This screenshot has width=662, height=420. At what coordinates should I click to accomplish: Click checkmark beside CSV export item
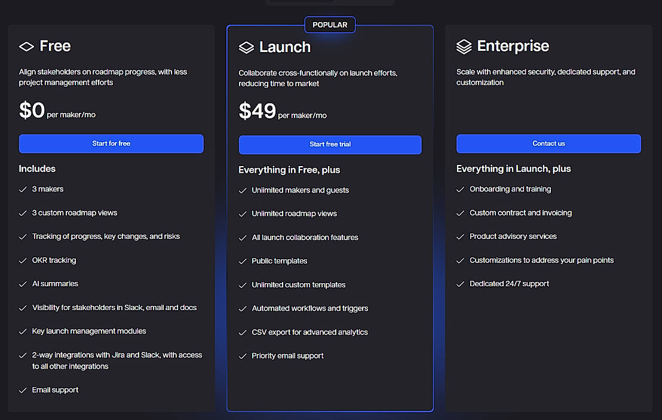243,333
